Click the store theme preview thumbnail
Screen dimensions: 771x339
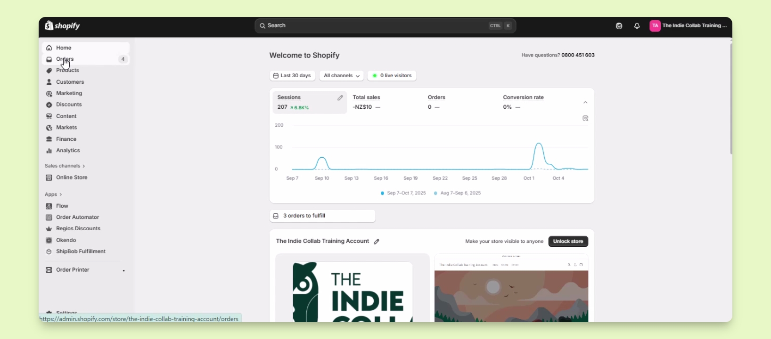pos(511,288)
